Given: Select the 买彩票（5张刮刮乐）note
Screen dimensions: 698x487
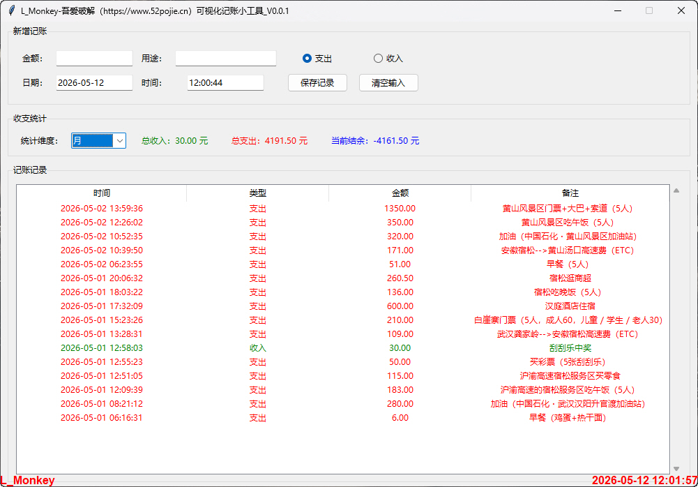Looking at the screenshot, I should (568, 362).
